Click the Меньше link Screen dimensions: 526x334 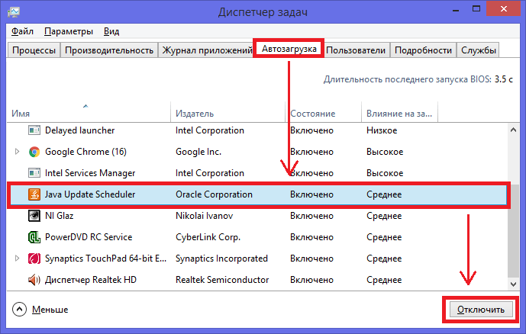point(50,310)
